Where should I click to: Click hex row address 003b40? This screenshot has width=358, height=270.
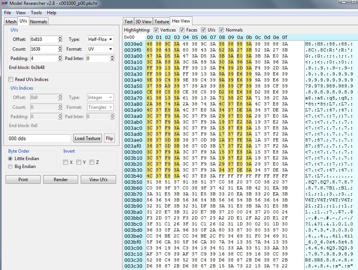(133, 176)
